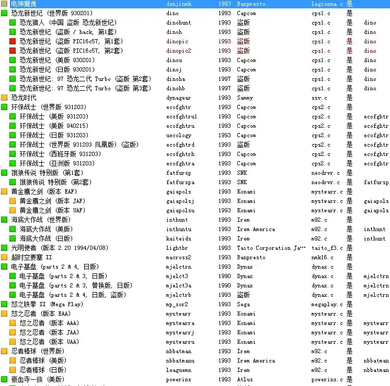
Task: Click Irem America on the inthuntu row
Action: (x=256, y=229)
